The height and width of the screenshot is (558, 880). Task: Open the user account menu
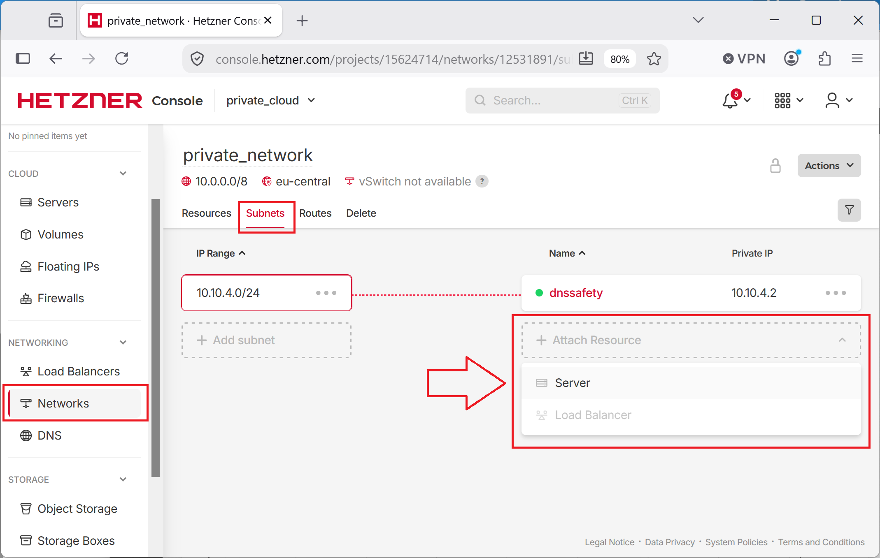[x=838, y=100]
